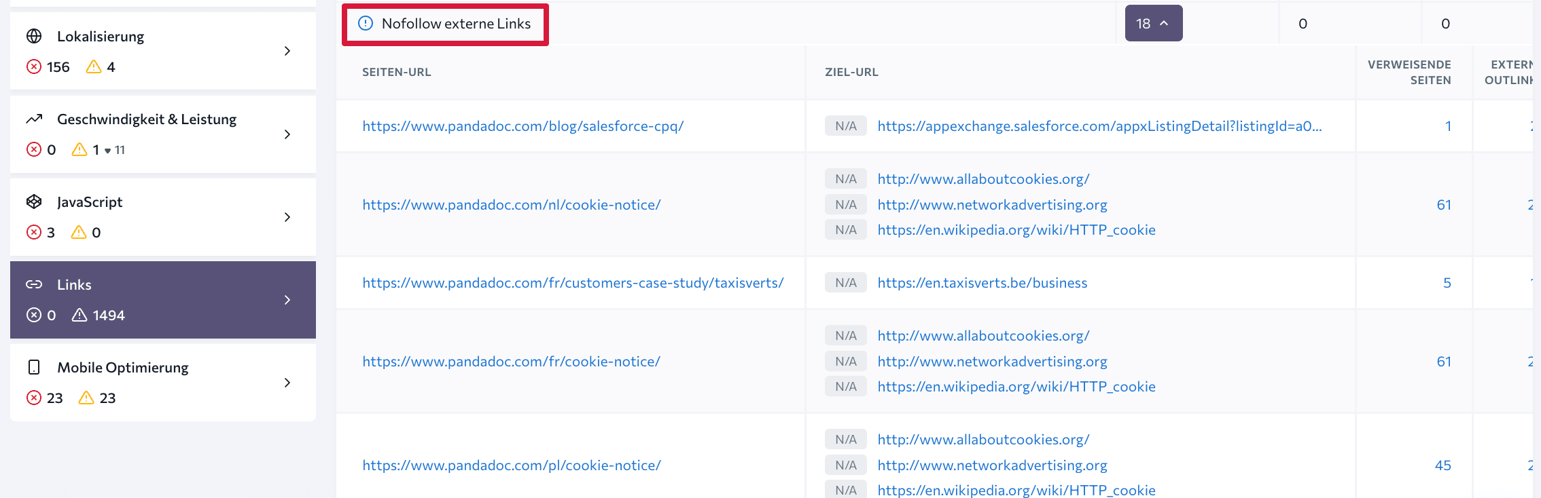Screen dimensions: 1541x498
Task: Click the globe icon next to Lokalisierung
Action: point(34,36)
